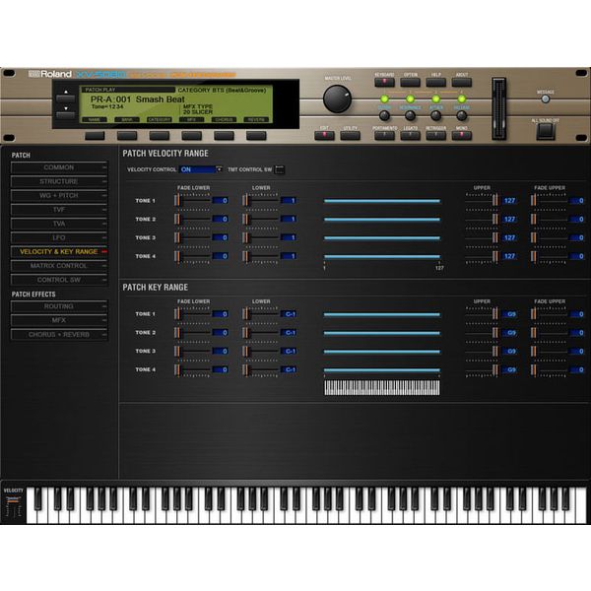This screenshot has width=591, height=591.
Task: Click the Release knob
Action: point(461,115)
